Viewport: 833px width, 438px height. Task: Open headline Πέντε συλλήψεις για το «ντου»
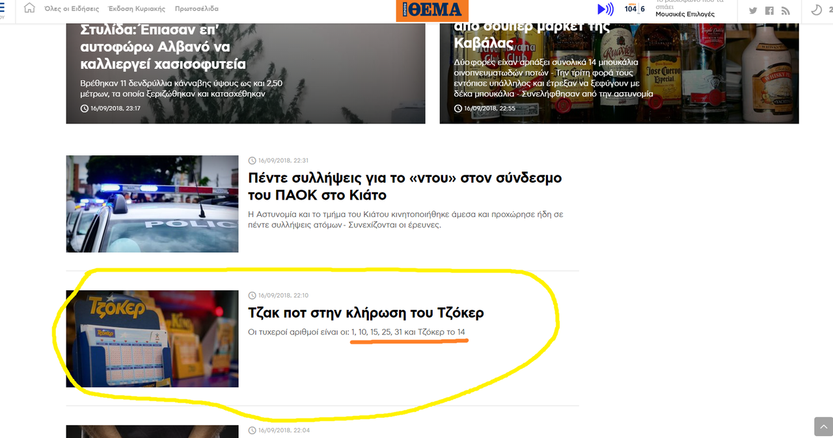(405, 187)
